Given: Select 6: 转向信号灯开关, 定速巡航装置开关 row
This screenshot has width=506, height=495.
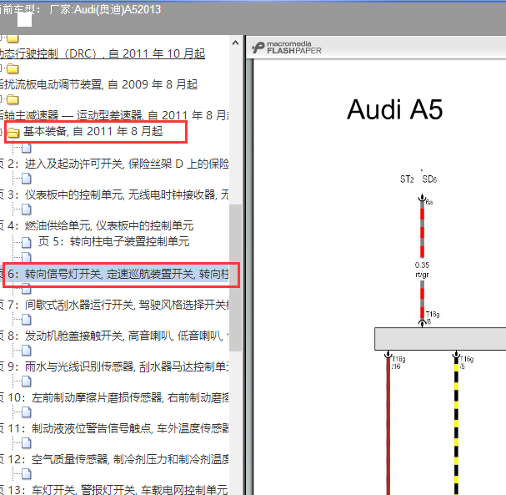Looking at the screenshot, I should coord(114,274).
